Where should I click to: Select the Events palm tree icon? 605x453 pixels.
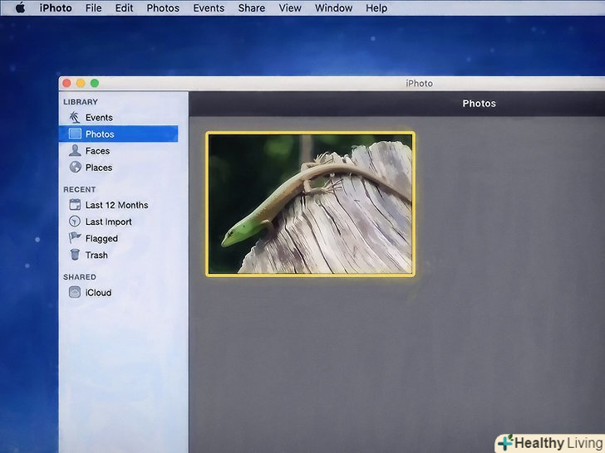tap(75, 118)
